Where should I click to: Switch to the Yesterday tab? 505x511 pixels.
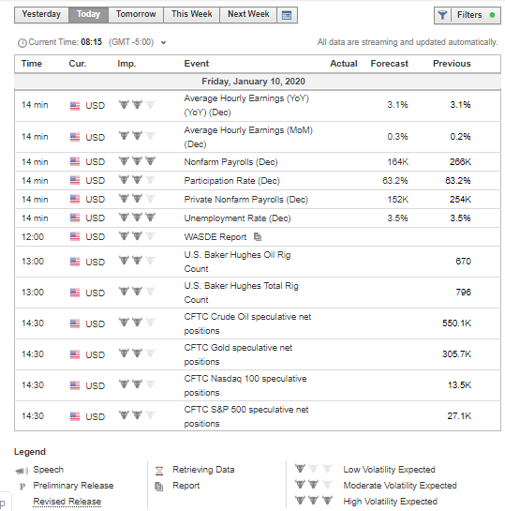tap(41, 15)
